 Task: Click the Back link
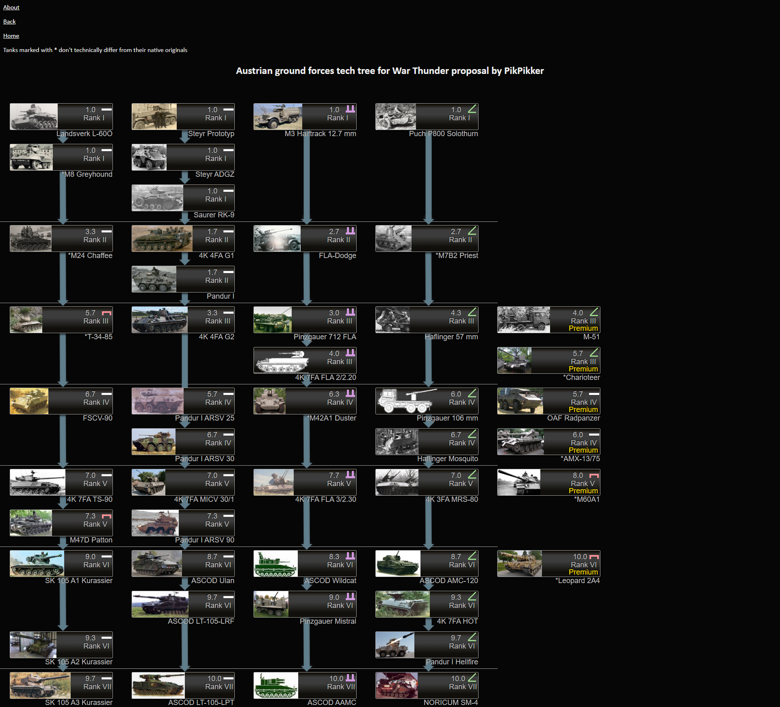(9, 22)
